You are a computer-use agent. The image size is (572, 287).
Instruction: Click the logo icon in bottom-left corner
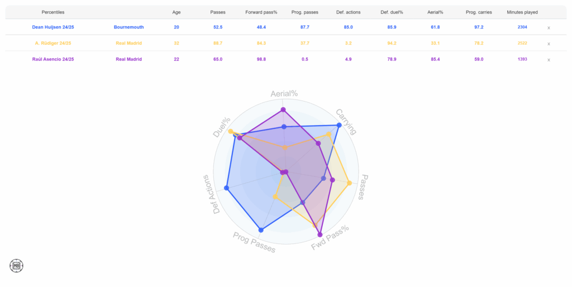17,266
